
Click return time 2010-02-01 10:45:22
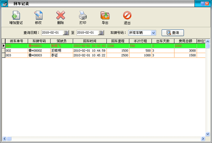click(x=90, y=55)
